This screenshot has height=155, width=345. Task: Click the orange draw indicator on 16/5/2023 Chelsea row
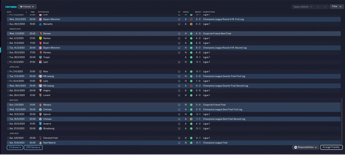191,119
